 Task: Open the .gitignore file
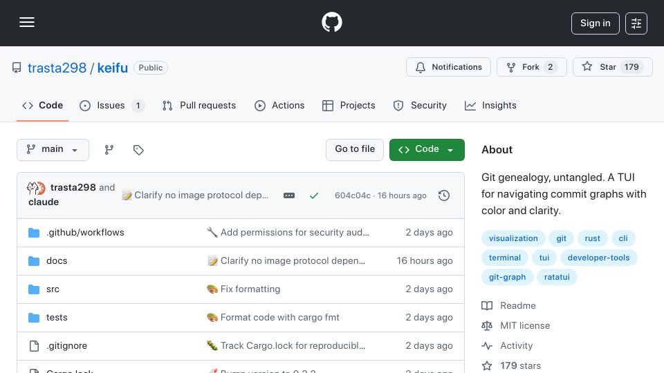[67, 346]
